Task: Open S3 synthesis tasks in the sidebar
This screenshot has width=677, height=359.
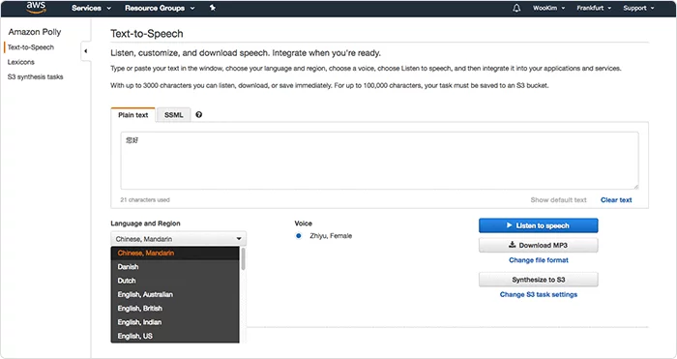Action: pos(35,76)
